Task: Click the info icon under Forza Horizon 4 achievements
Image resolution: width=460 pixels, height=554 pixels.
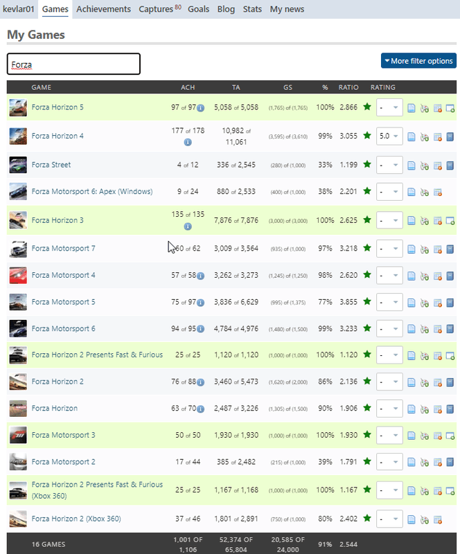Action: pyautogui.click(x=188, y=142)
